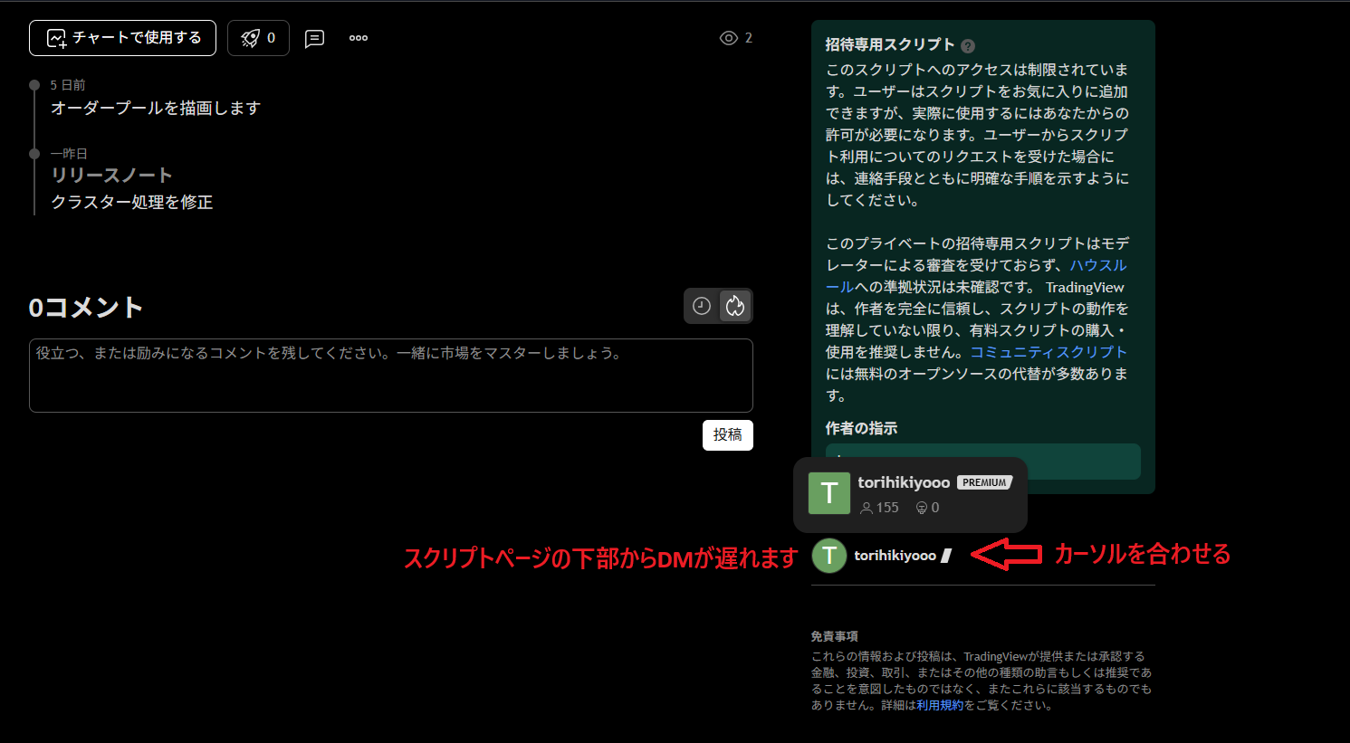Select the 5 日前 timeline entry
This screenshot has width=1350, height=743.
click(x=69, y=84)
